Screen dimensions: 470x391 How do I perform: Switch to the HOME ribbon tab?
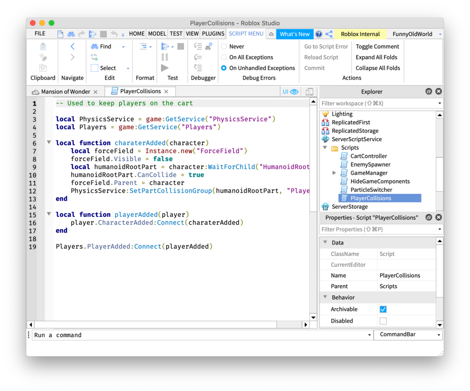137,34
